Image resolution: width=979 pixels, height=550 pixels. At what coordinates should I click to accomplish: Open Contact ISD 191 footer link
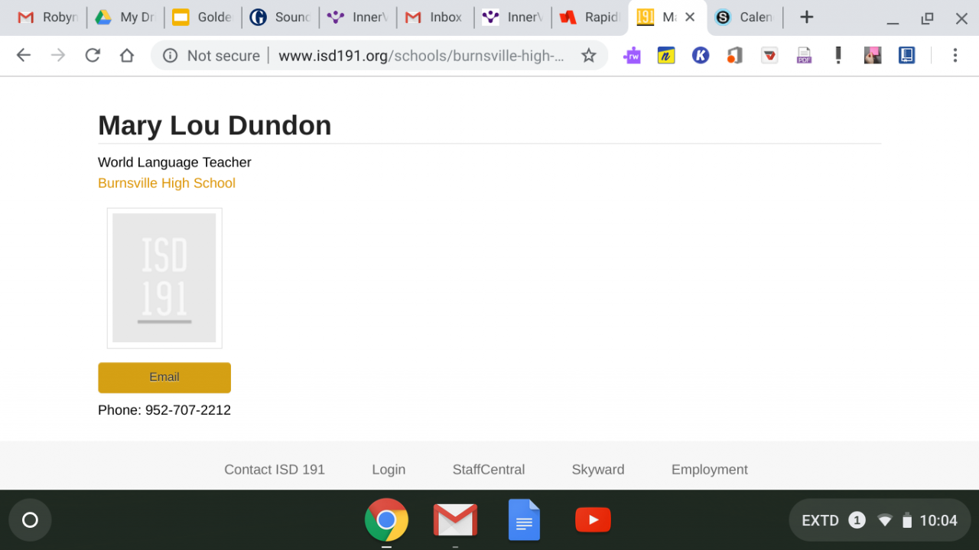click(x=275, y=470)
